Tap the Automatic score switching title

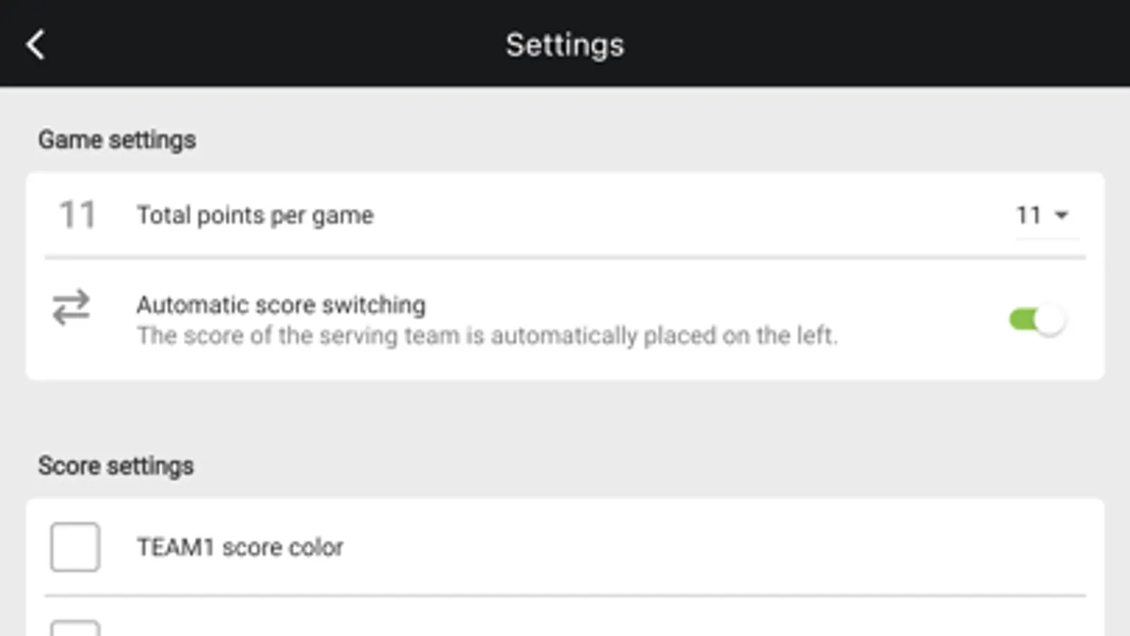coord(281,305)
